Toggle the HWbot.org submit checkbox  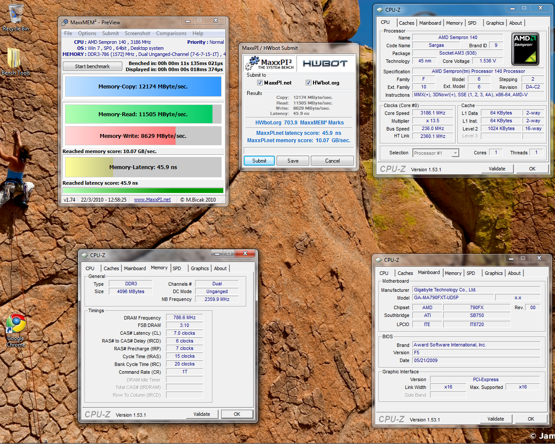point(308,83)
